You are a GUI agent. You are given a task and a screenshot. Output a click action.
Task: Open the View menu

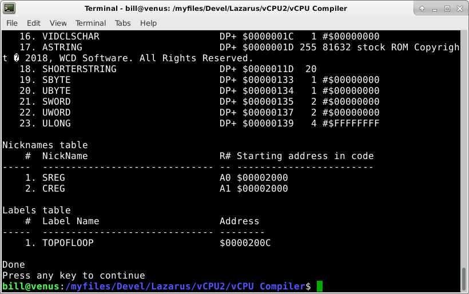tap(58, 23)
